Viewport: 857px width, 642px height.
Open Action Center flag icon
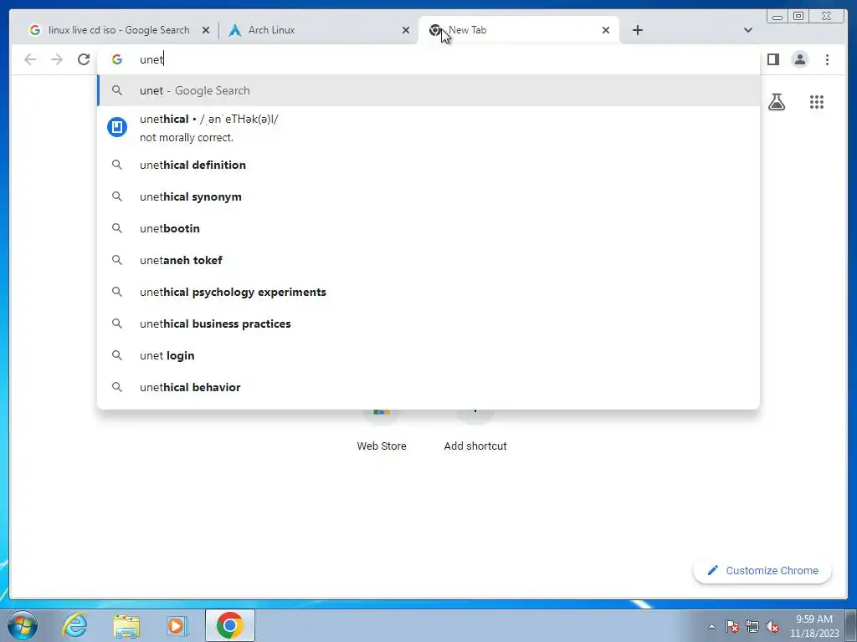click(732, 626)
